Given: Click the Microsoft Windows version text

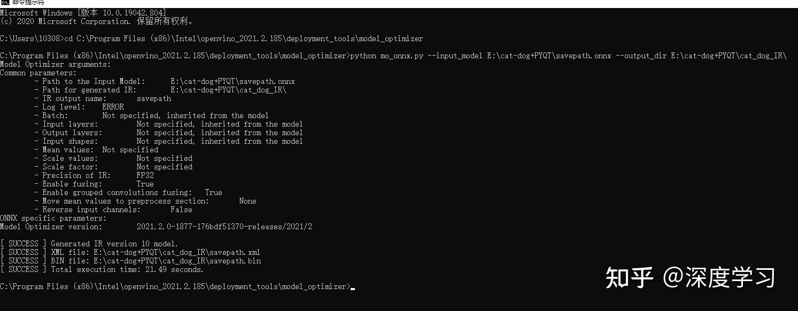Looking at the screenshot, I should 83,13.
